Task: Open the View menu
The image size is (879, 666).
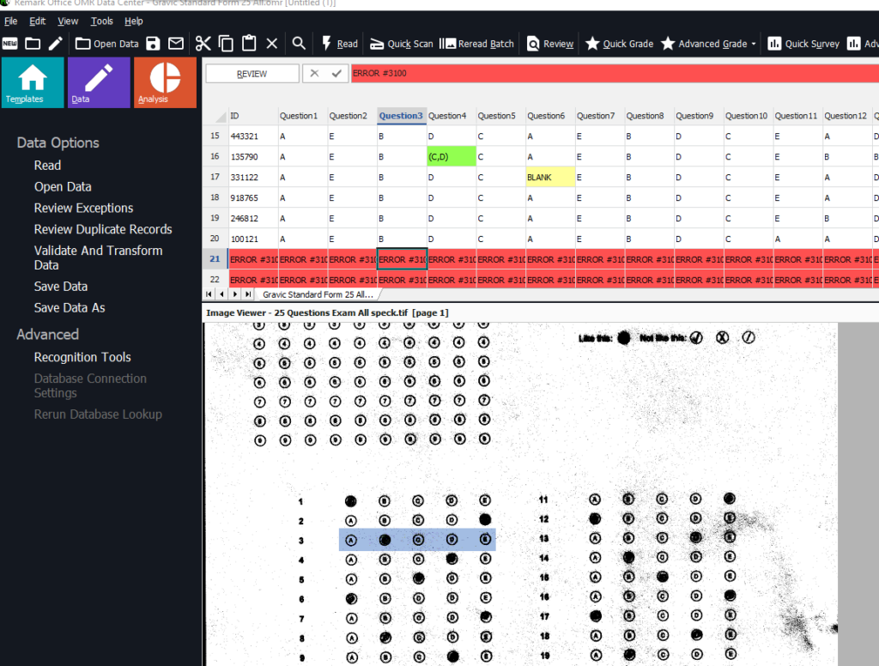Action: click(68, 21)
